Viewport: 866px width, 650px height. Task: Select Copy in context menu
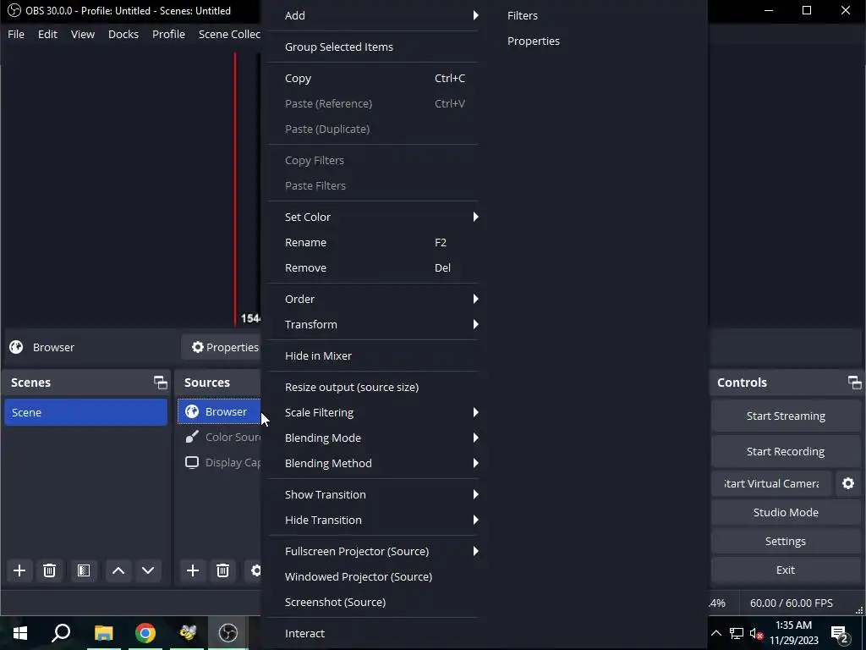(373, 79)
